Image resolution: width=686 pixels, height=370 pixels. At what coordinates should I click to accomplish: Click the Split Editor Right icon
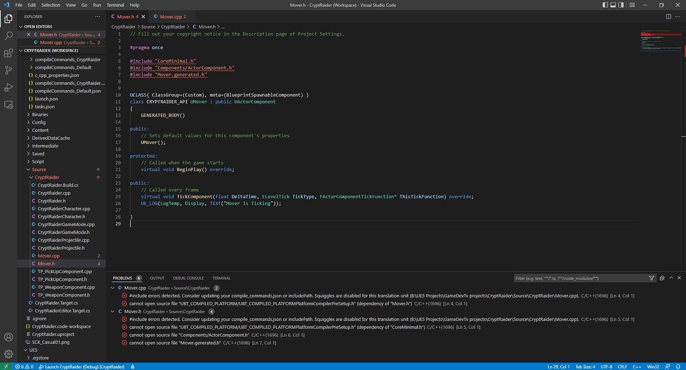(669, 16)
